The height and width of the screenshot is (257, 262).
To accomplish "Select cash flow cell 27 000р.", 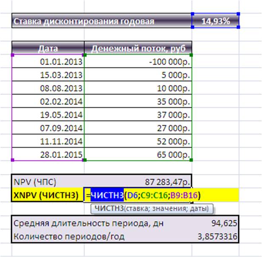I will [x=138, y=128].
